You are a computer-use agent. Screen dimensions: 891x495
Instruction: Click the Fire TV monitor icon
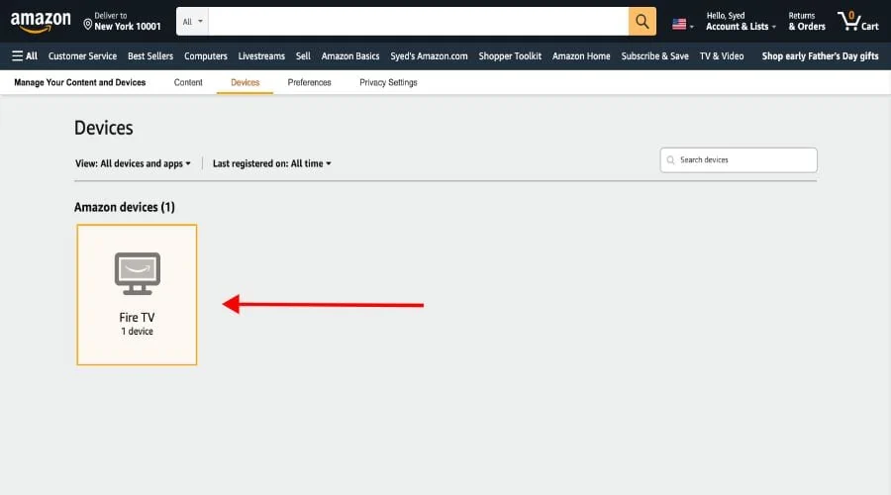137,273
